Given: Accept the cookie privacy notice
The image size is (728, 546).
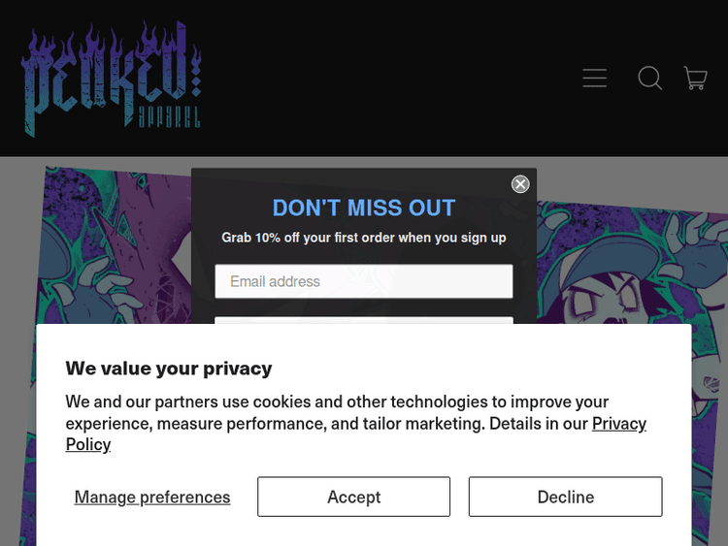Looking at the screenshot, I should point(353,497).
